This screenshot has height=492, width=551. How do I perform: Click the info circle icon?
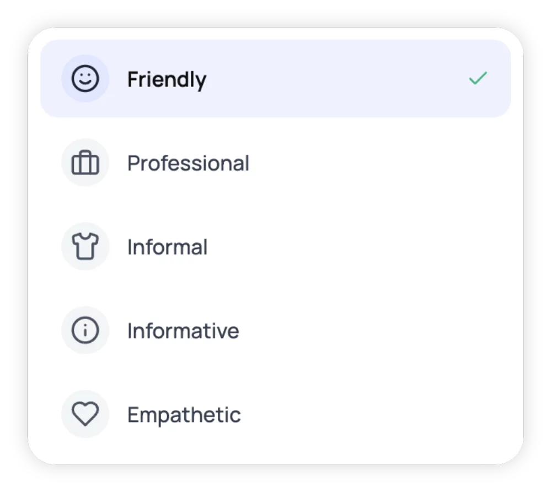point(85,331)
